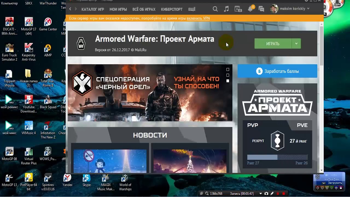The width and height of the screenshot is (350, 197).
Task: Click the Версия от 26.12.2017 text
Action: coord(121,50)
